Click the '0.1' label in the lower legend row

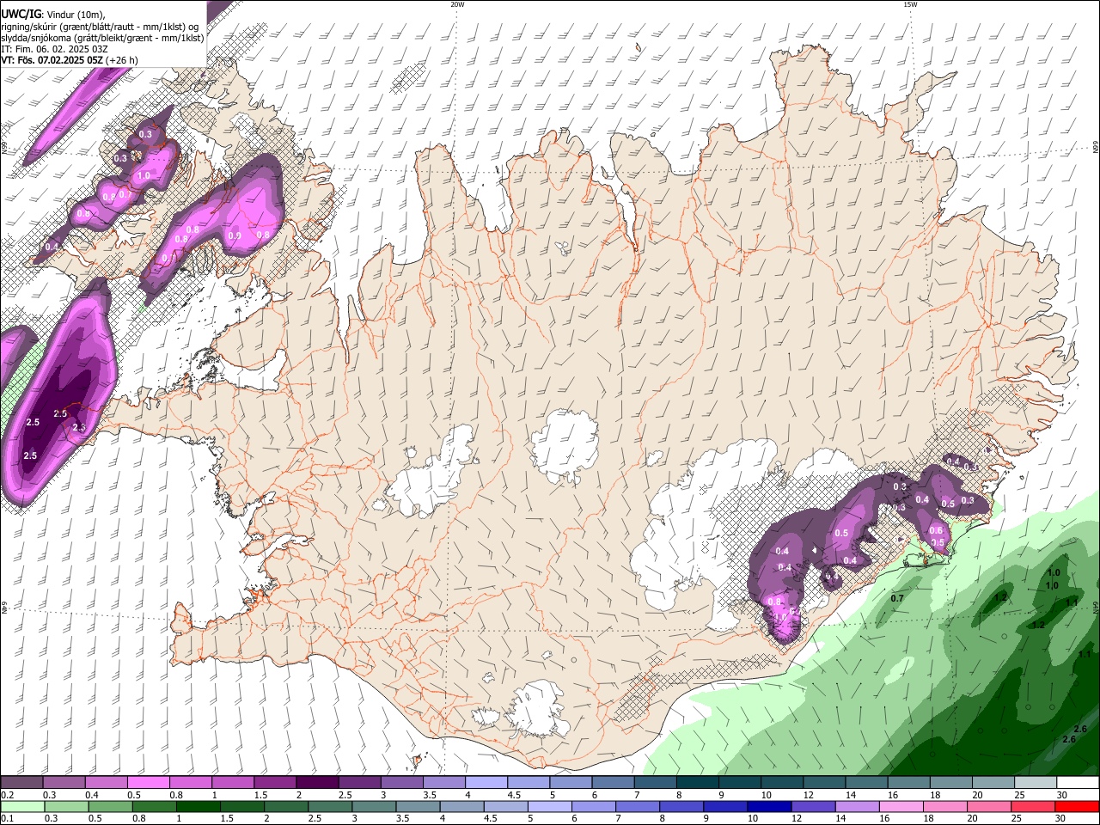point(7,818)
